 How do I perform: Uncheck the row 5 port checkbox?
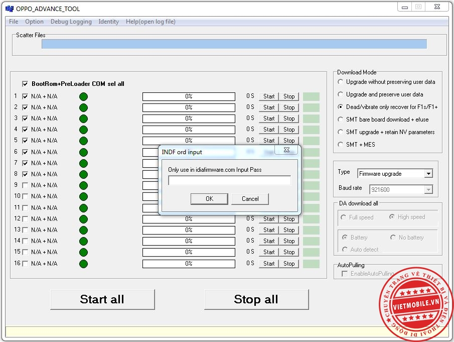point(25,141)
